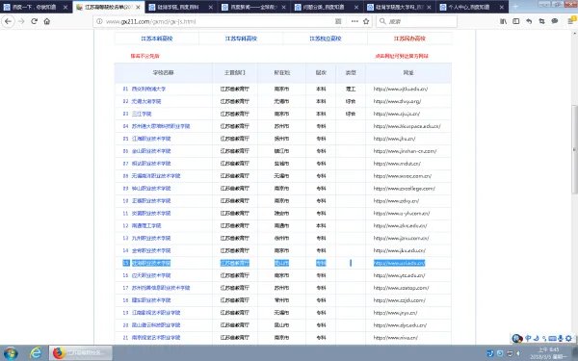Open the Firefox library icon

[503, 22]
